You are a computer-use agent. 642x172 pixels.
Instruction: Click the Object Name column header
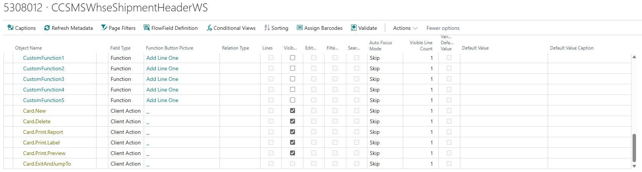[x=28, y=48]
